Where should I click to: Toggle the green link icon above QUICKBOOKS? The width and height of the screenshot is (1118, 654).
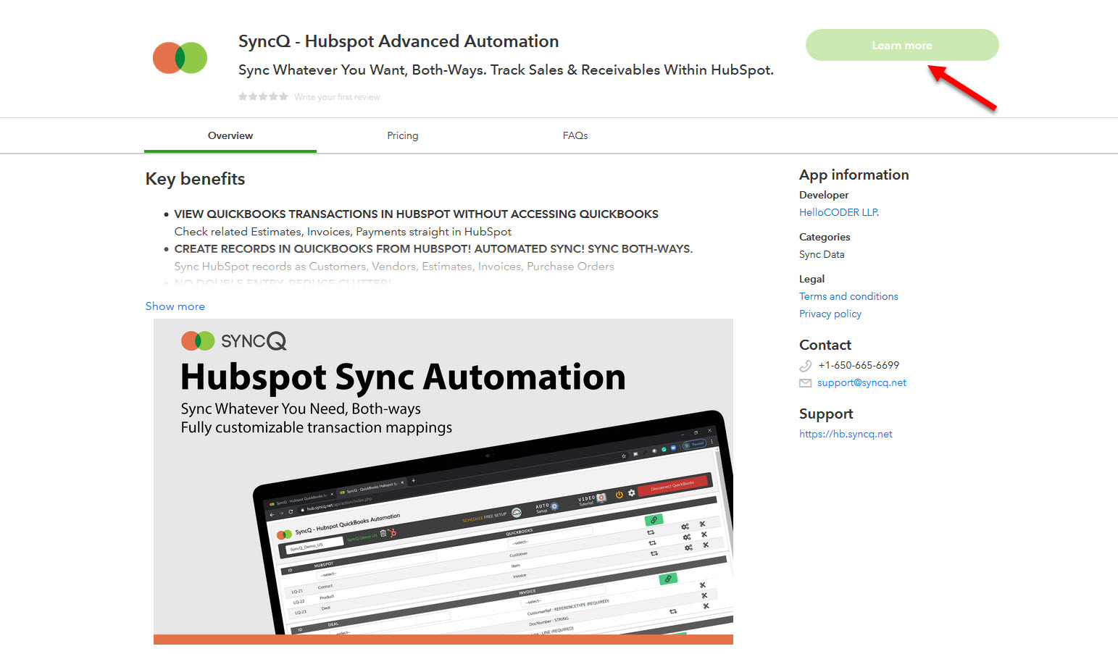(655, 519)
